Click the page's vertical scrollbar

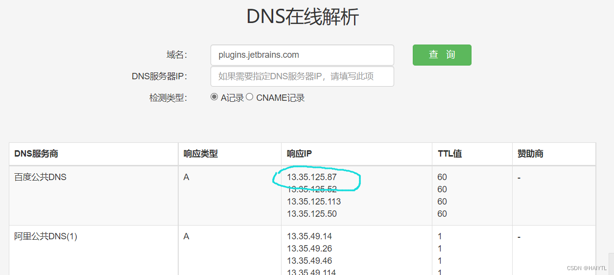pos(611,264)
